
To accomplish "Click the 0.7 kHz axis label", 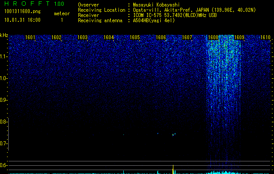I will tap(3, 144).
